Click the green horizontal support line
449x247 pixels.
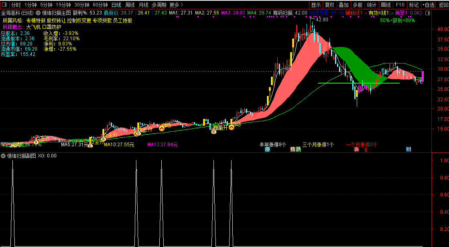[359, 83]
